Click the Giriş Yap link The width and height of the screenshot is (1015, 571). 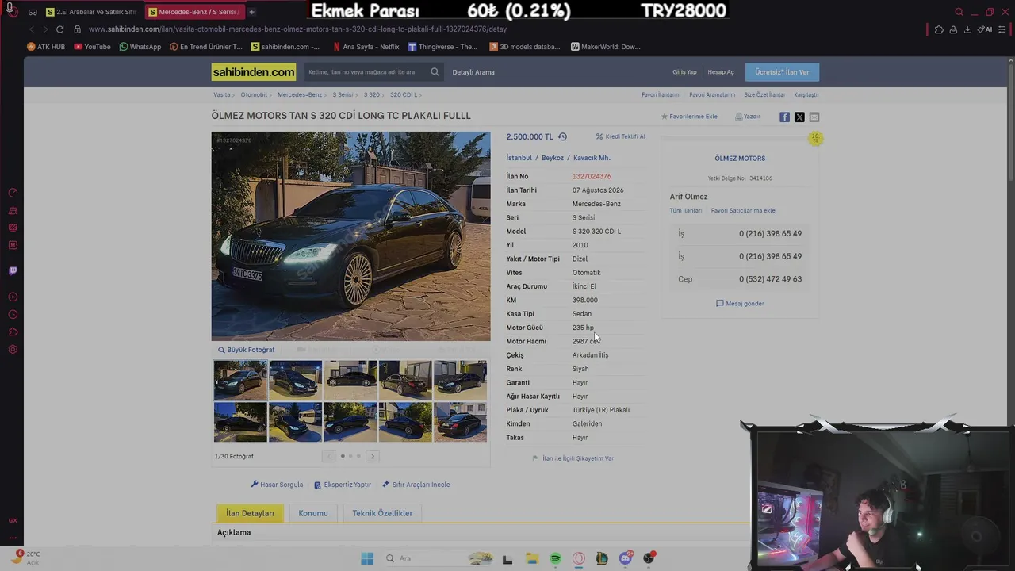pos(684,72)
